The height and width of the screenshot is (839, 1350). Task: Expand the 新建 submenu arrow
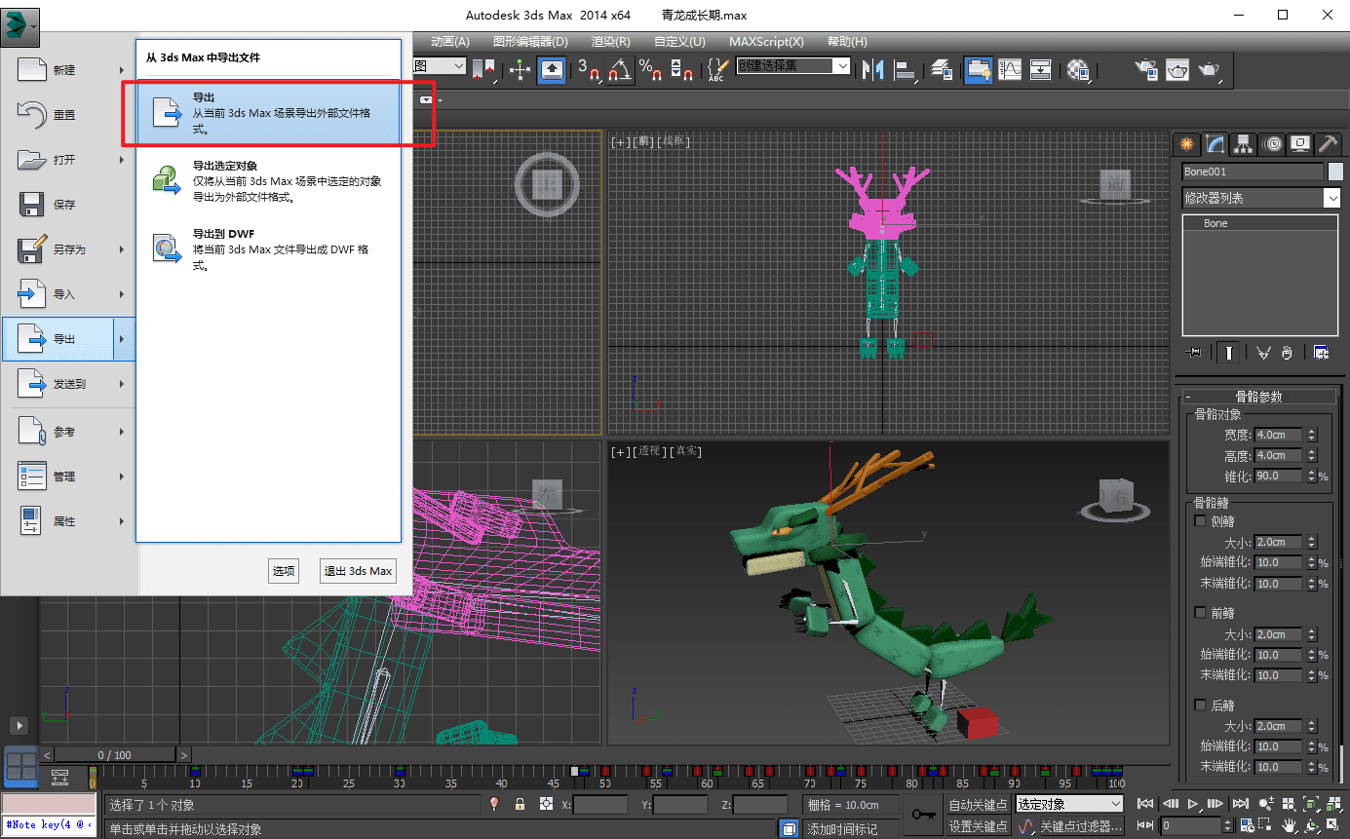click(x=122, y=70)
